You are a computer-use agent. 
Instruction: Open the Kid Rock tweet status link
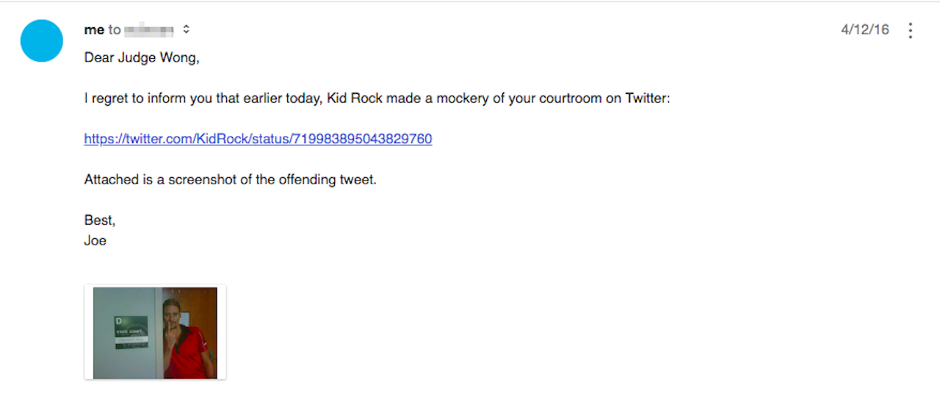(258, 139)
